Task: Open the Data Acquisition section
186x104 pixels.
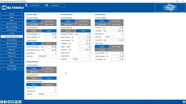Action: pos(12,24)
